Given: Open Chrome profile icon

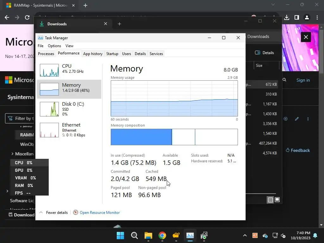Looking at the screenshot, I should pos(307,17).
